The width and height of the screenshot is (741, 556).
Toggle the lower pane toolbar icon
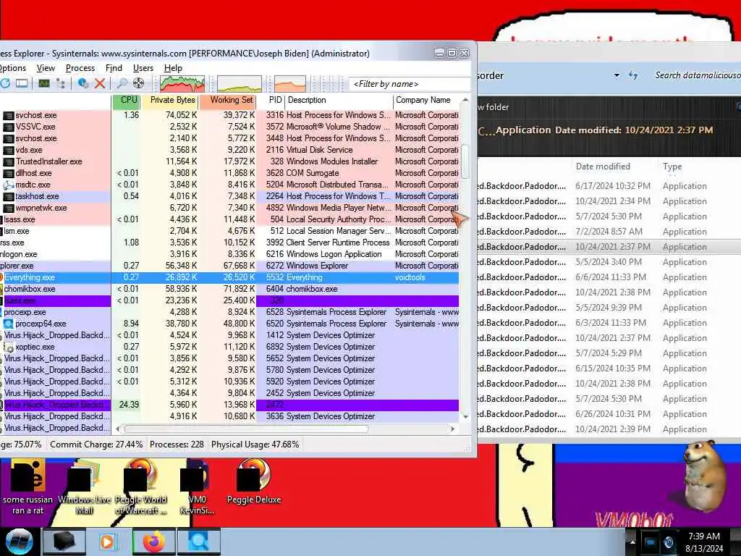tap(22, 84)
